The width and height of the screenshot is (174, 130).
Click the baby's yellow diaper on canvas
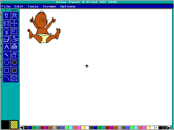pos(44,38)
